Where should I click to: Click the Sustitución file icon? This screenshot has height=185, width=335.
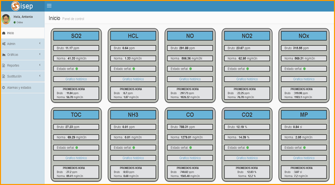coord(3,76)
